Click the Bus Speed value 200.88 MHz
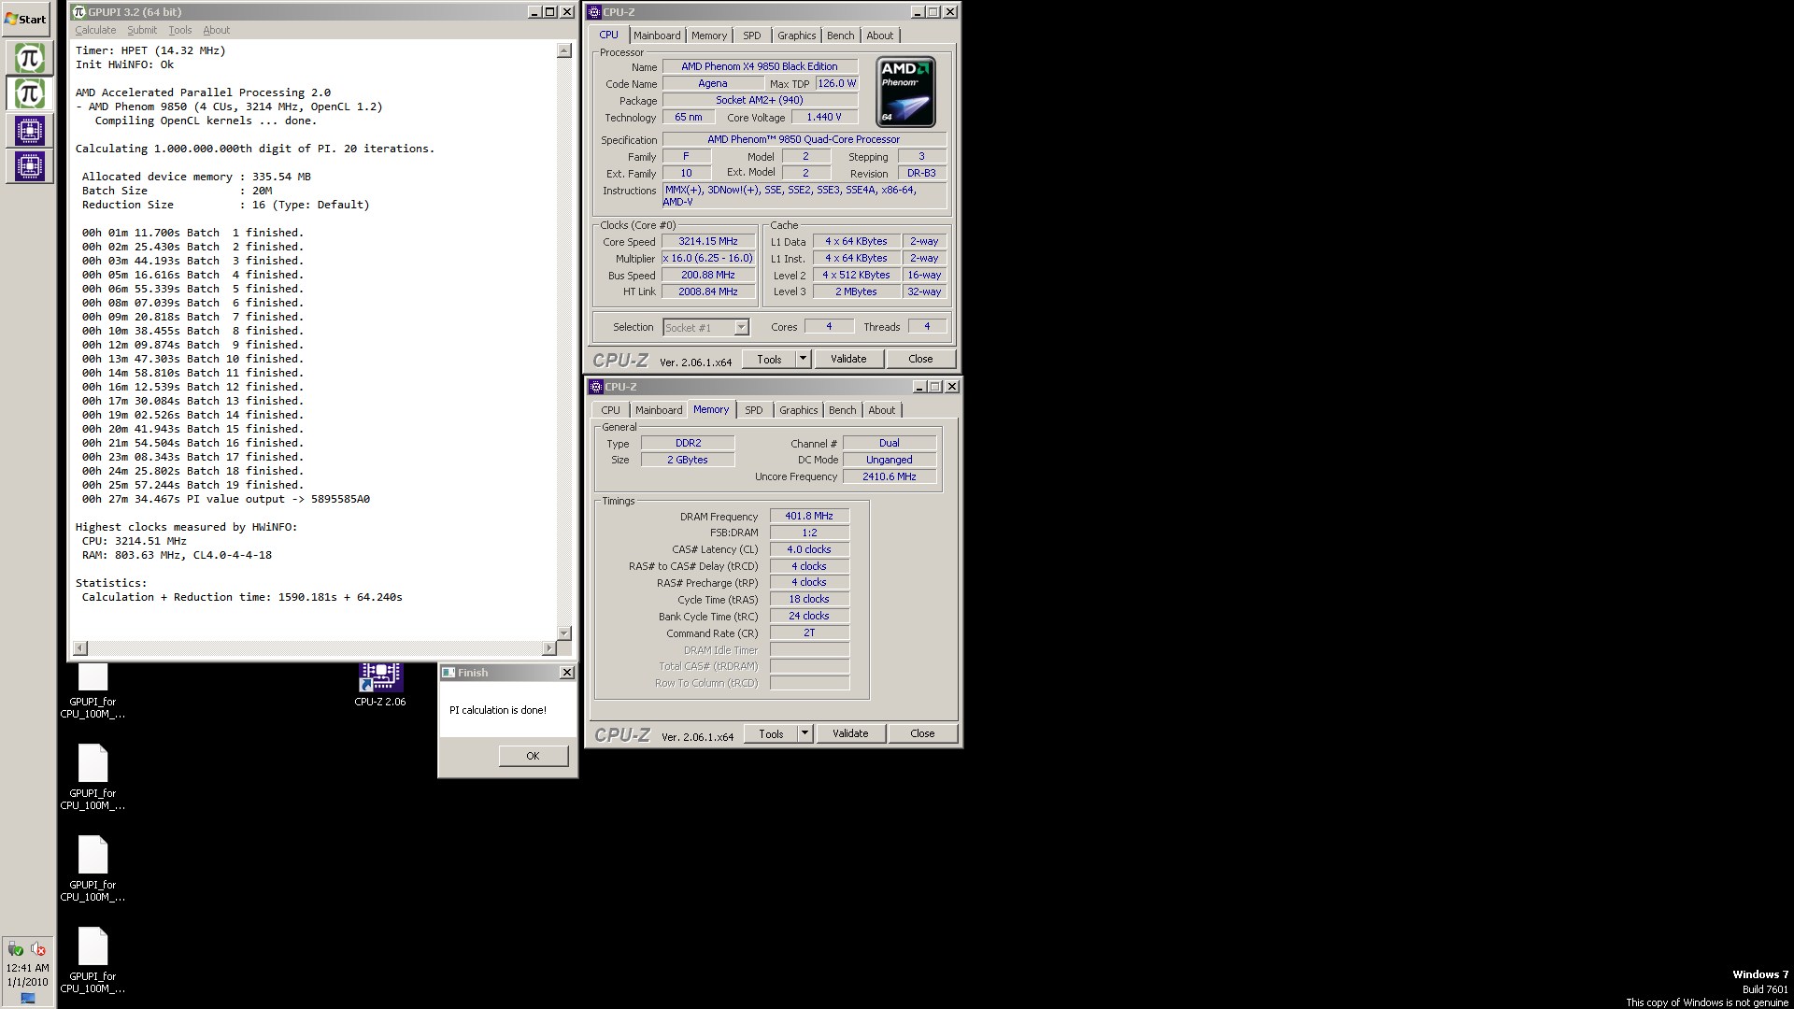This screenshot has width=1794, height=1009. click(708, 275)
